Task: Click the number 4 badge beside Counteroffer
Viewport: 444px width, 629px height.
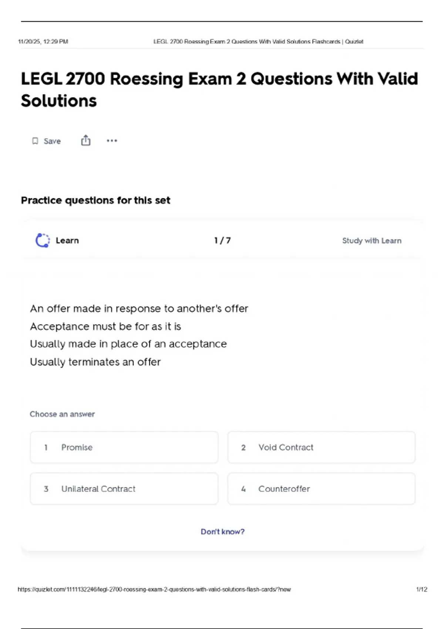Action: (x=243, y=489)
